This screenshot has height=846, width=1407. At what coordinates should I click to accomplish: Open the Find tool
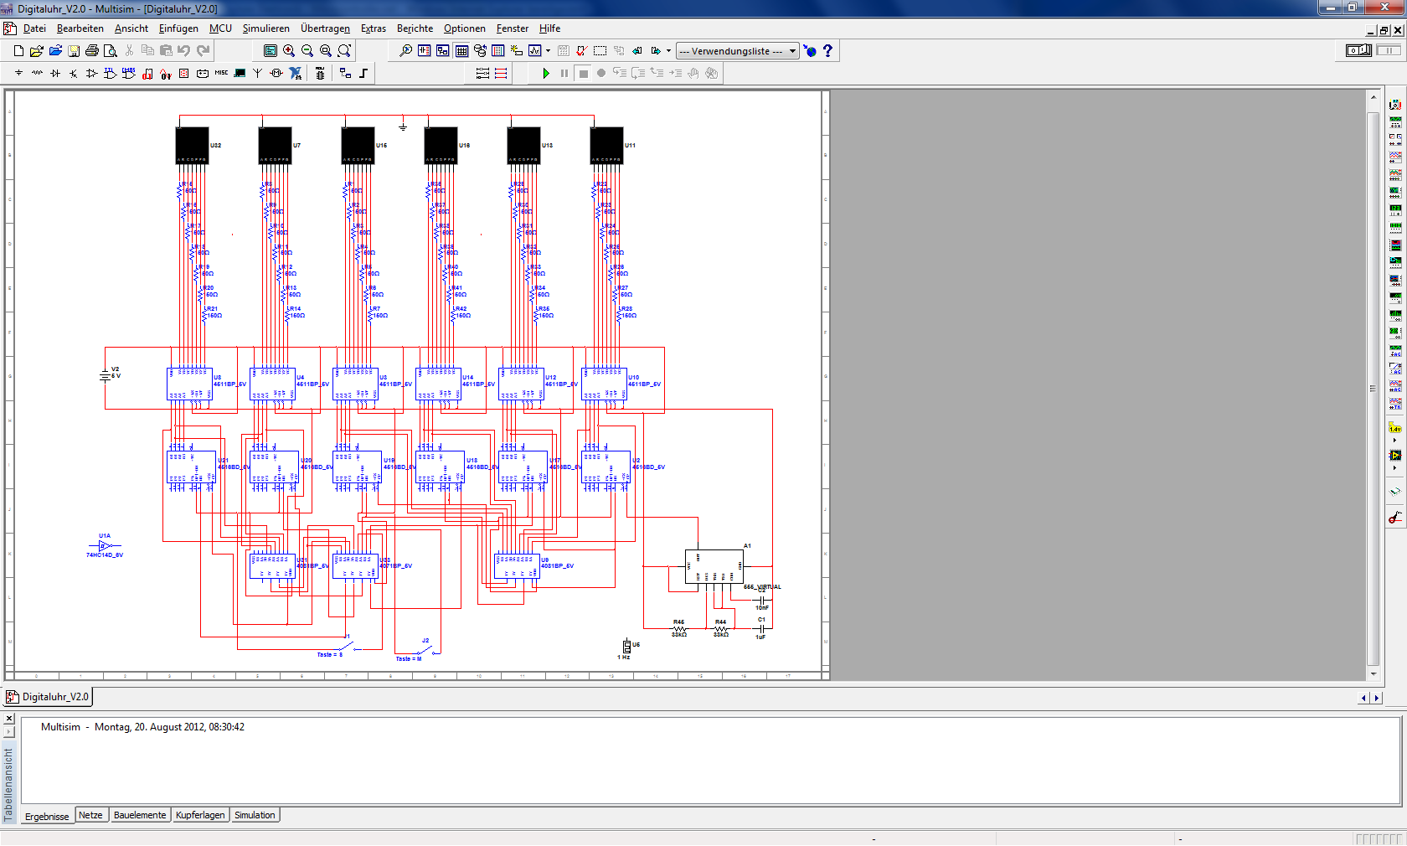pos(405,51)
